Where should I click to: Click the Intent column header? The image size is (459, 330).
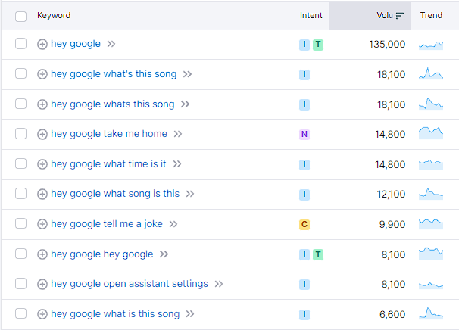click(311, 15)
